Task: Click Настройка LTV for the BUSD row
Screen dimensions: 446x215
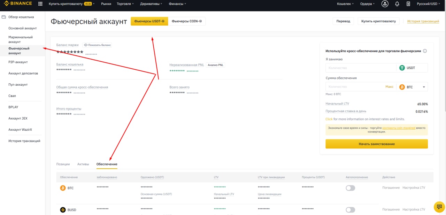Action: (x=414, y=210)
